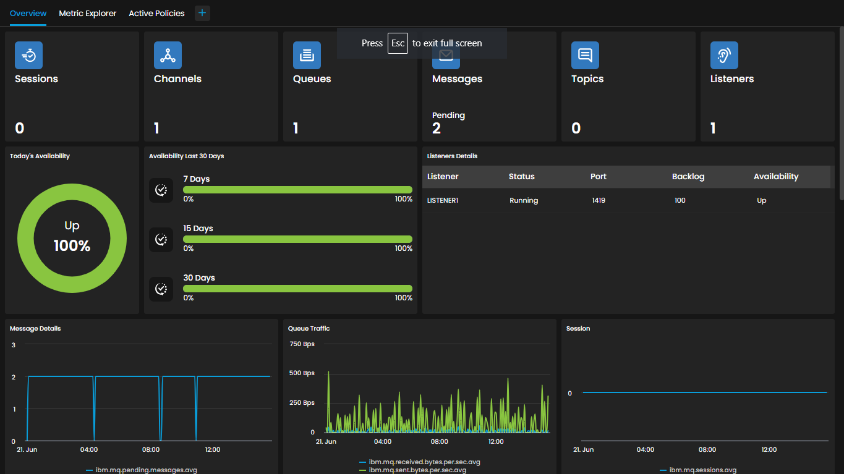Click the 30 Days availability clock icon
Image resolution: width=844 pixels, height=474 pixels.
pyautogui.click(x=161, y=289)
